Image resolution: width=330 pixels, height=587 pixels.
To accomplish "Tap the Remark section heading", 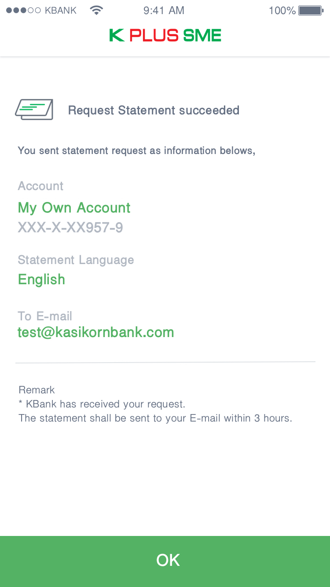I will [37, 390].
